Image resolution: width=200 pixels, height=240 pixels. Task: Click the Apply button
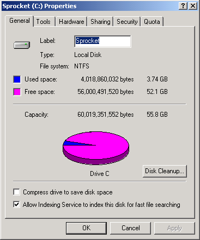174,228
